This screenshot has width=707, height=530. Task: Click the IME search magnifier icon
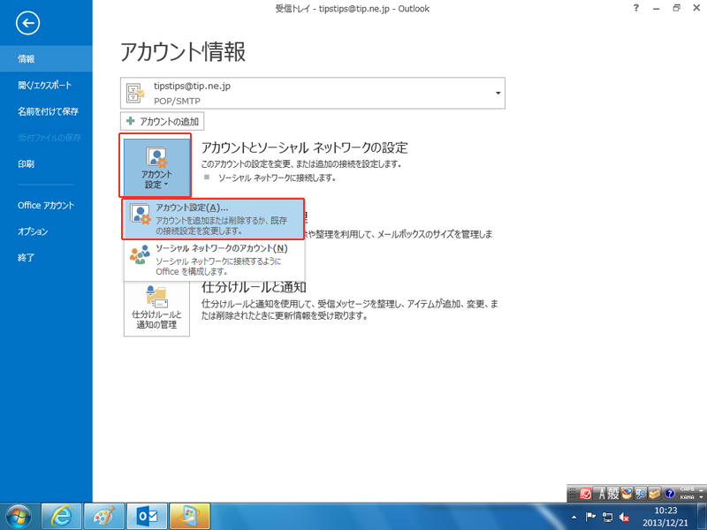click(641, 495)
